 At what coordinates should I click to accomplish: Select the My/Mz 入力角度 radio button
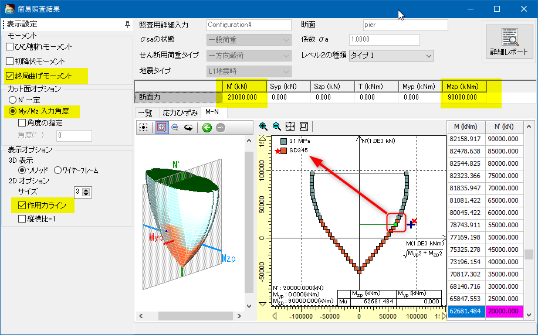click(x=13, y=111)
